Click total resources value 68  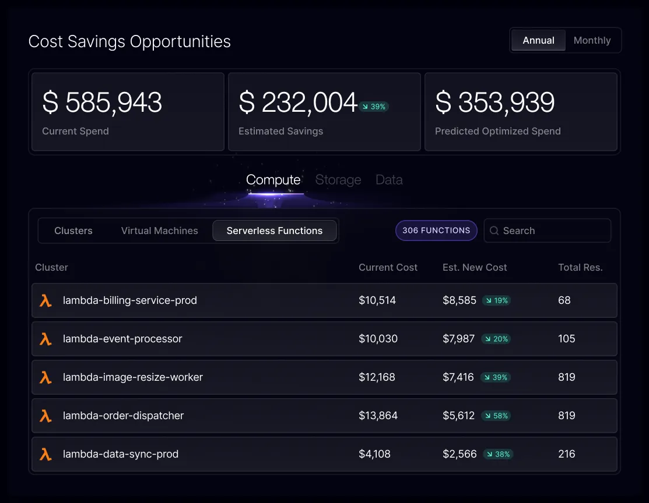tap(564, 300)
